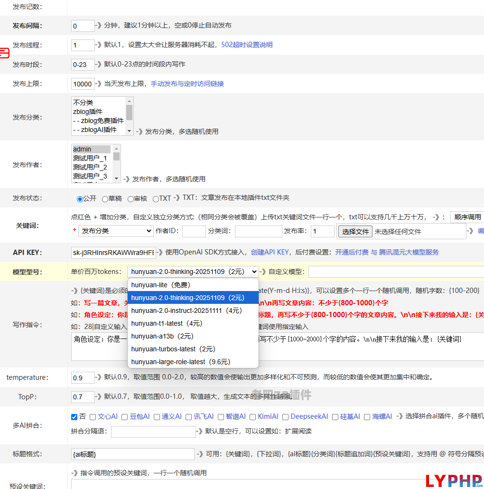This screenshot has width=484, height=489.
Task: Tick the 文心AI checkbox
Action: [93, 417]
